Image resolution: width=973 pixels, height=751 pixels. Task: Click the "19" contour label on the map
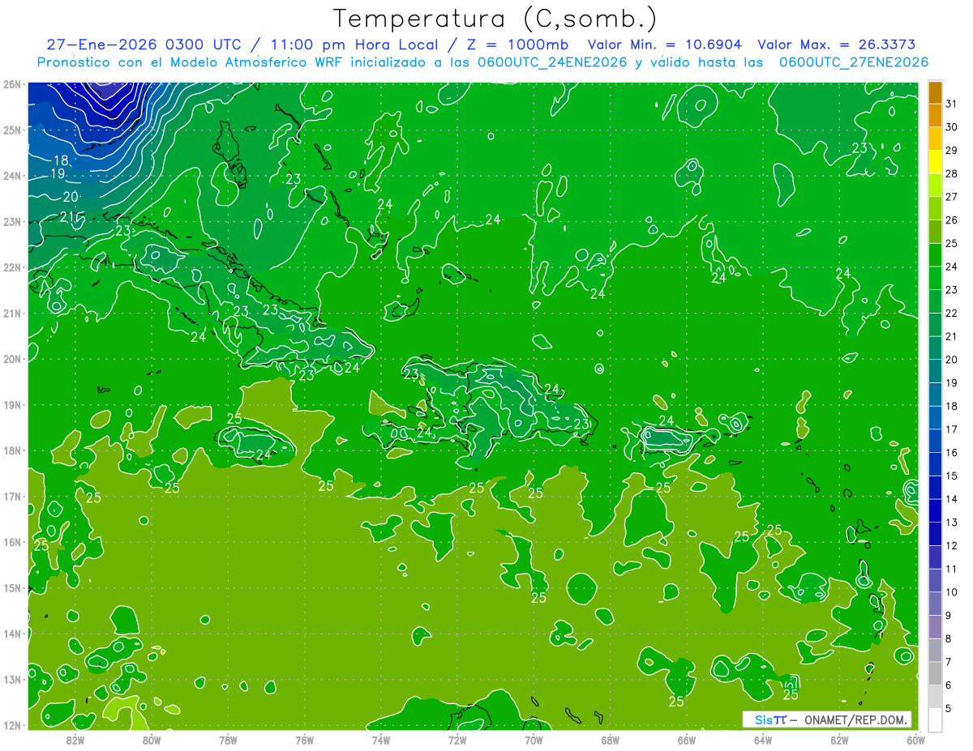(x=58, y=174)
